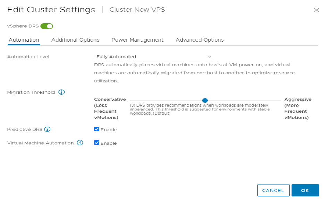Toggle the vSphere DRS switch
Screen dimensions: 325x200
pyautogui.click(x=47, y=26)
